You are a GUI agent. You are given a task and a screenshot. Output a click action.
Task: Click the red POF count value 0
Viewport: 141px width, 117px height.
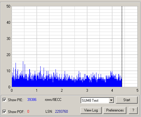(28, 112)
